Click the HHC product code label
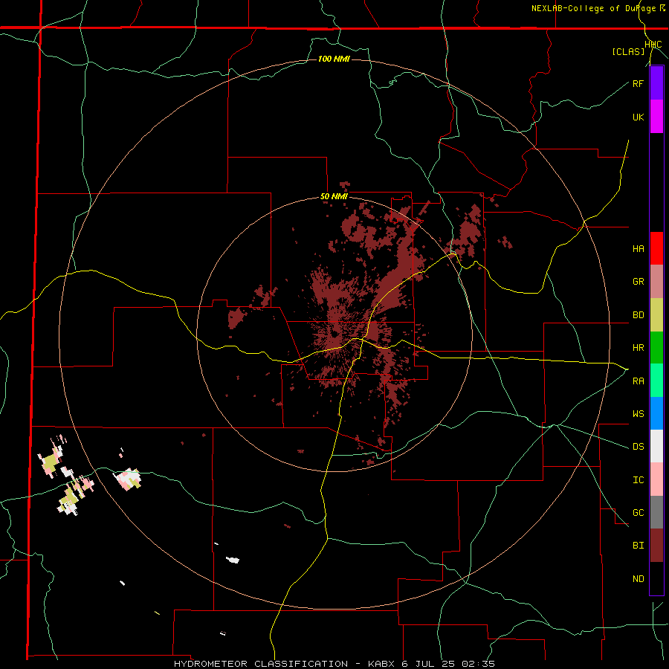The width and height of the screenshot is (669, 669). click(x=653, y=45)
